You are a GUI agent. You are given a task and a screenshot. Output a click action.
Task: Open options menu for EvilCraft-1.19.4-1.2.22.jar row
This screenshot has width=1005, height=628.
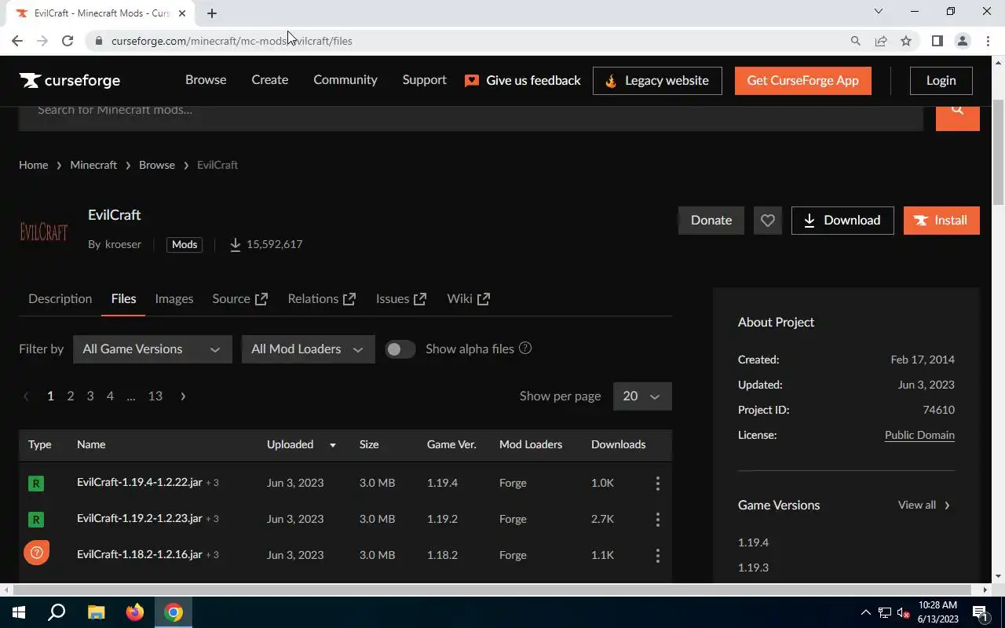658,484
